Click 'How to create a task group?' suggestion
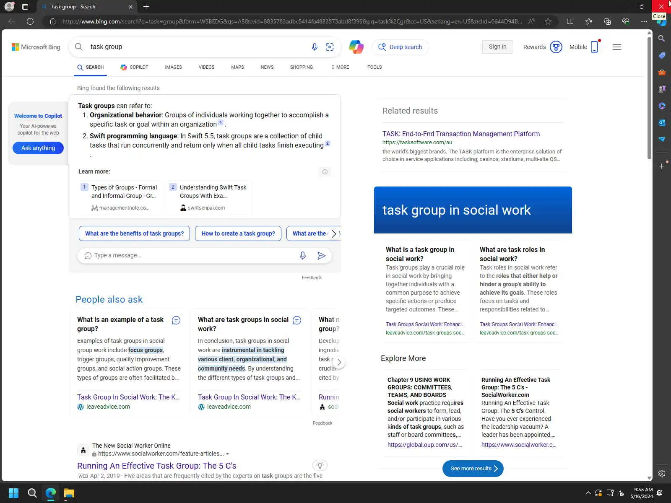 coord(238,233)
